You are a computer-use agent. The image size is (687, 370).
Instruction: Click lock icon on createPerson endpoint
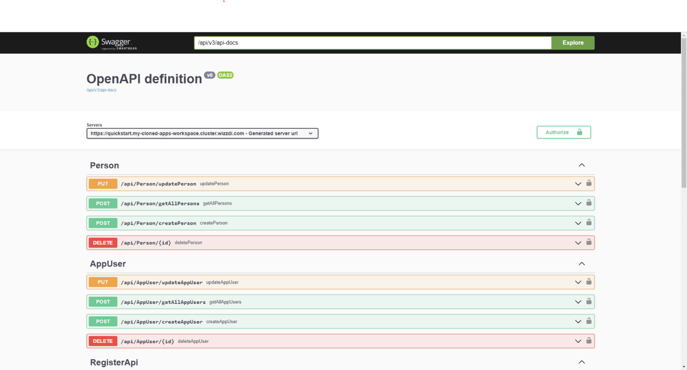click(589, 223)
